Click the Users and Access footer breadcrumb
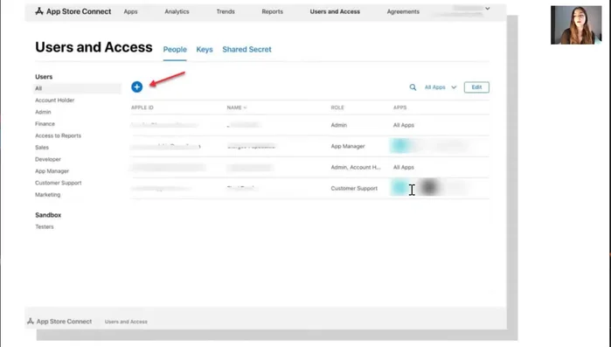Viewport: 611px width, 347px height. pyautogui.click(x=126, y=322)
